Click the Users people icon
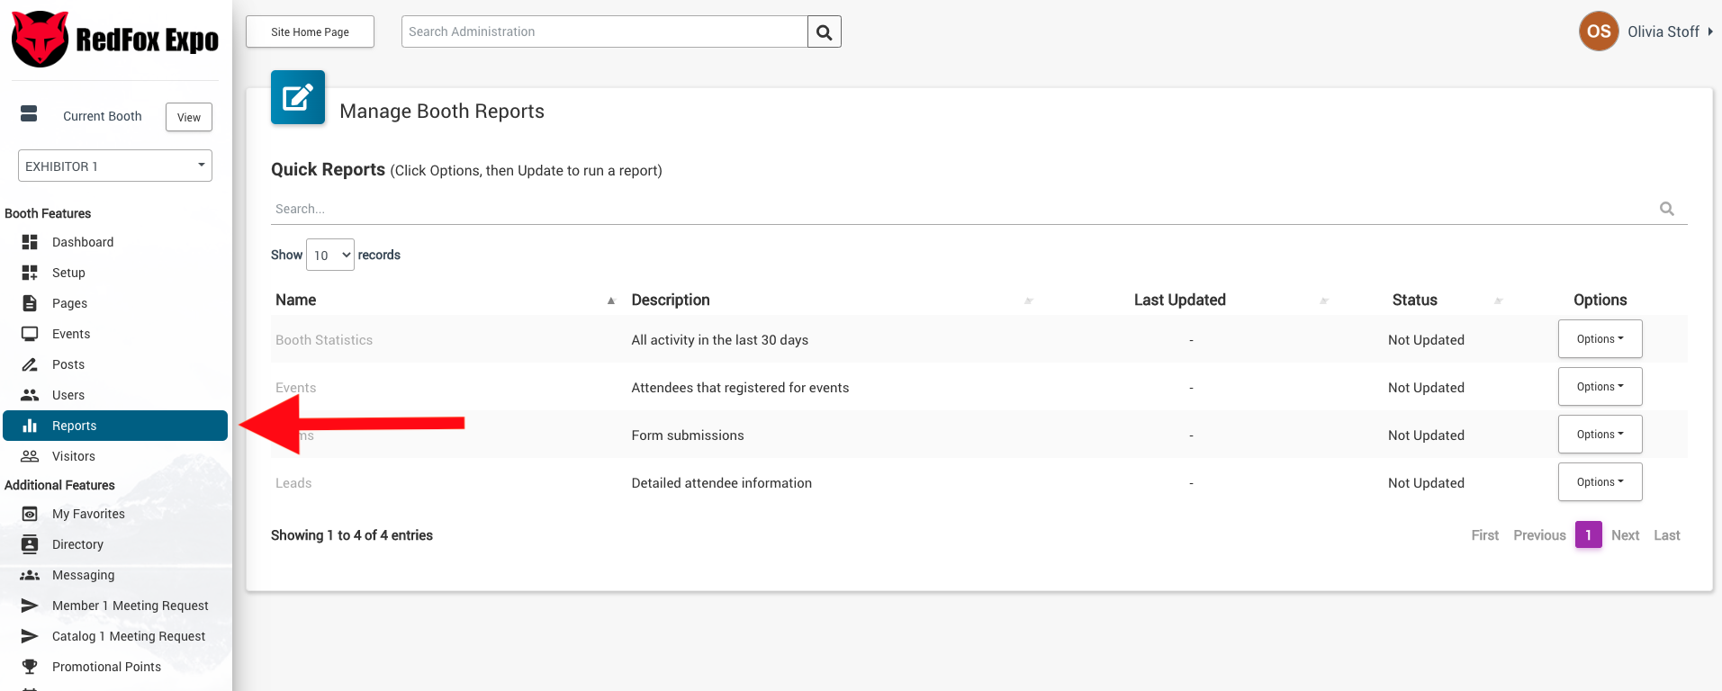Screen dimensions: 1722x691 30,395
